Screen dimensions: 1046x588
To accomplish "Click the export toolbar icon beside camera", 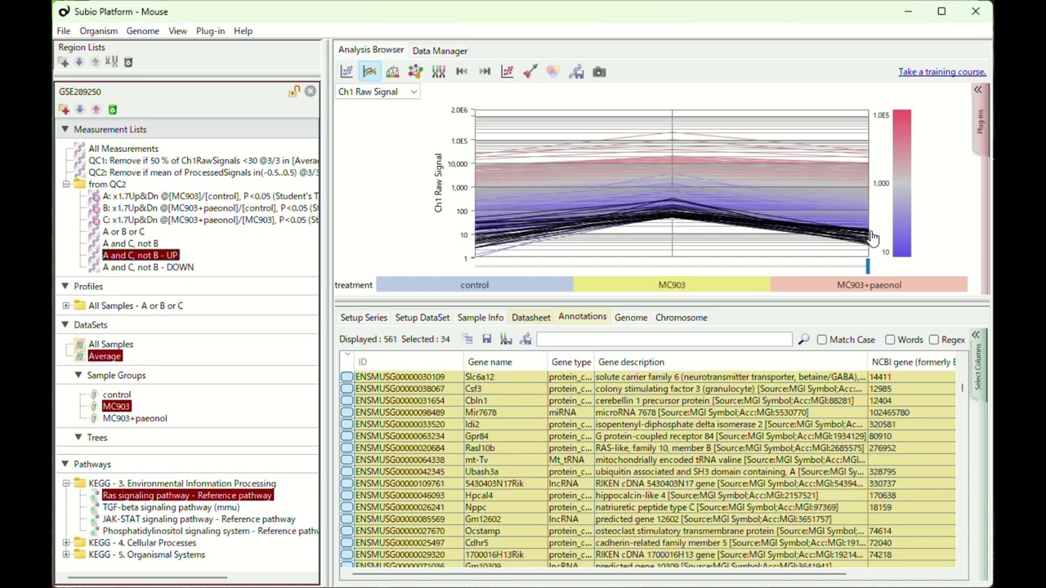I will point(576,72).
